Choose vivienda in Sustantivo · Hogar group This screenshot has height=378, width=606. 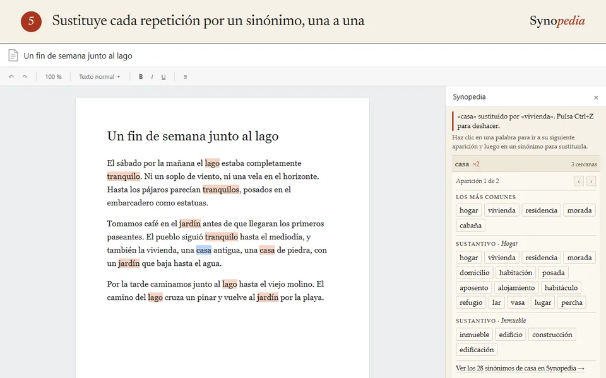click(x=502, y=257)
